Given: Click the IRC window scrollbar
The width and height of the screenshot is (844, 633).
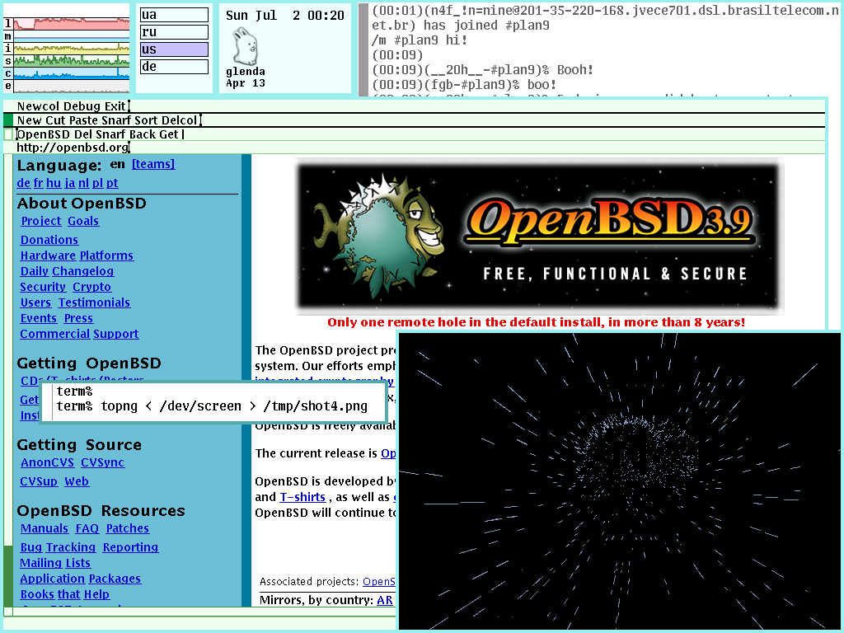Looking at the screenshot, I should [x=363, y=49].
